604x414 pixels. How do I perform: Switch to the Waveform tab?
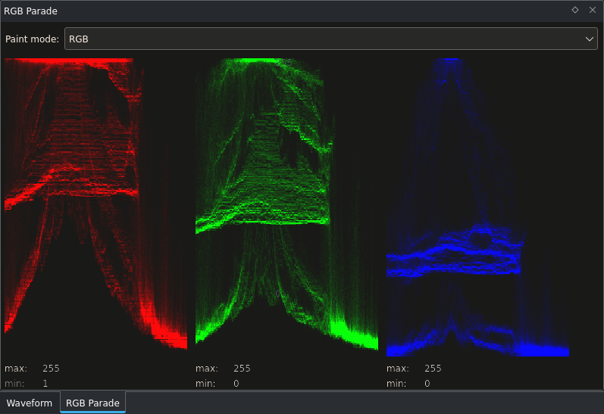(x=30, y=403)
